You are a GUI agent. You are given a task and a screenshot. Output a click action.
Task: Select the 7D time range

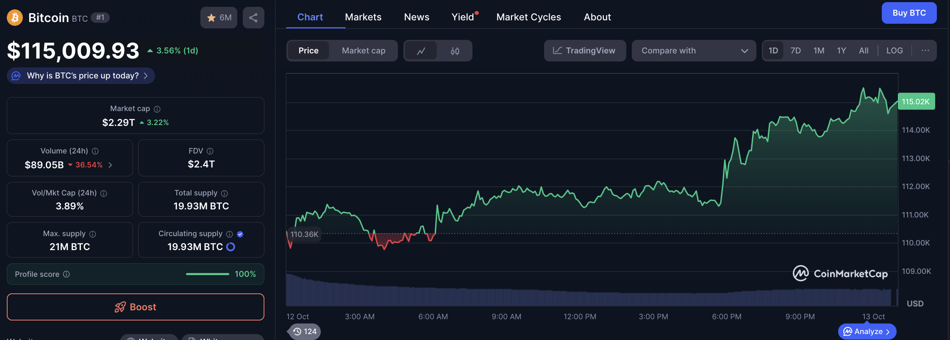pyautogui.click(x=795, y=50)
